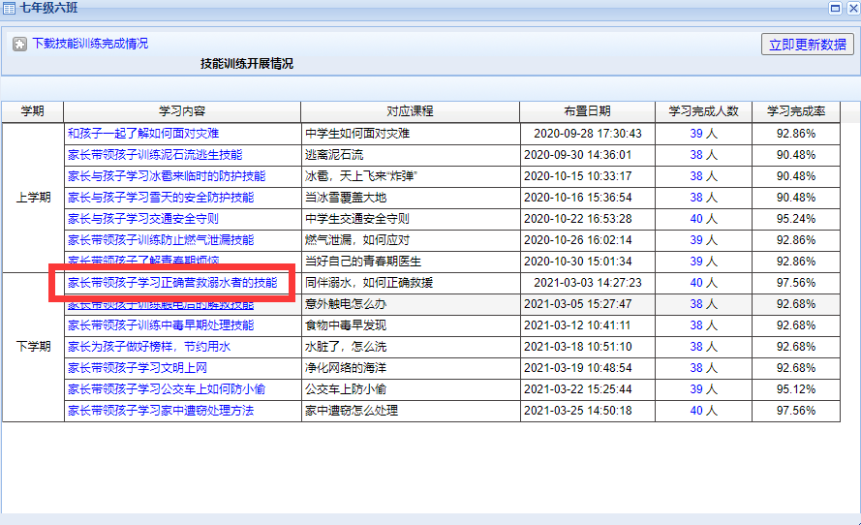Click the window icon next to 七年级六班

coord(9,8)
